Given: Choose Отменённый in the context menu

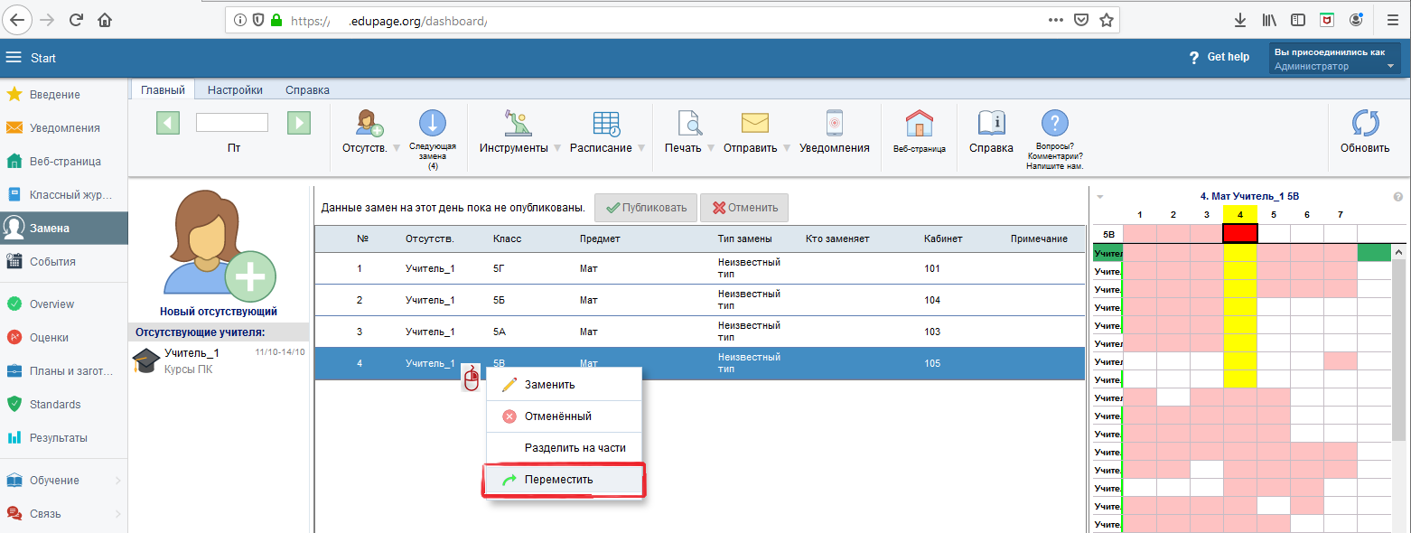Looking at the screenshot, I should tap(564, 416).
